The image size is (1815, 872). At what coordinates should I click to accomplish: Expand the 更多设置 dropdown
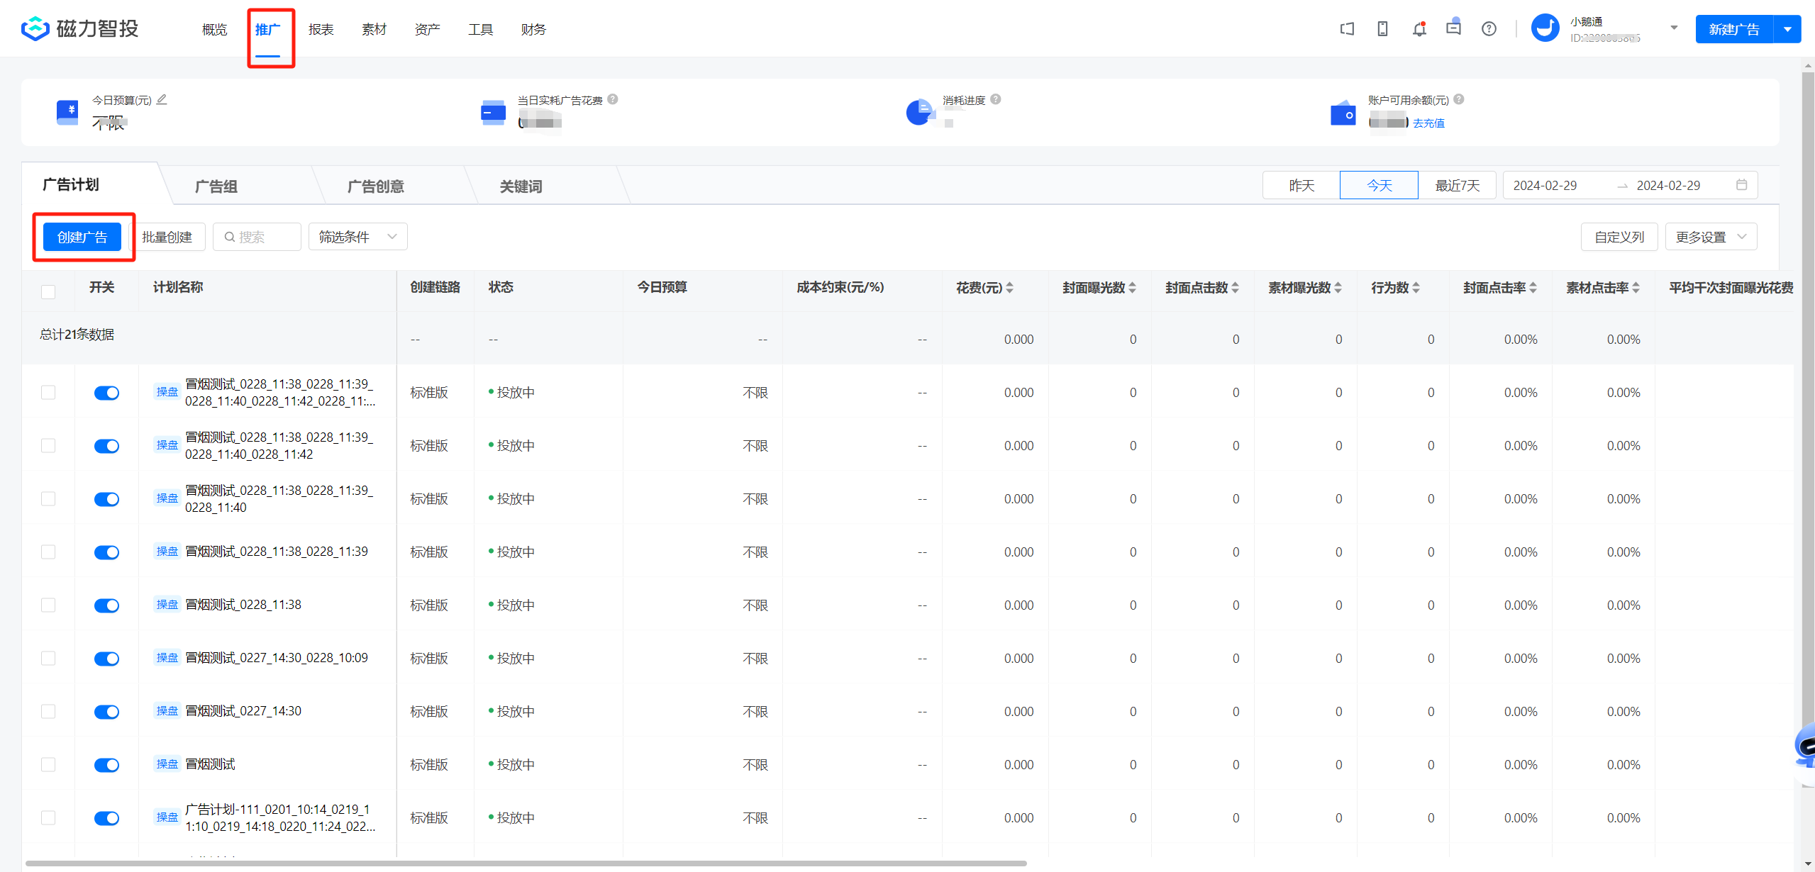[x=1711, y=237]
